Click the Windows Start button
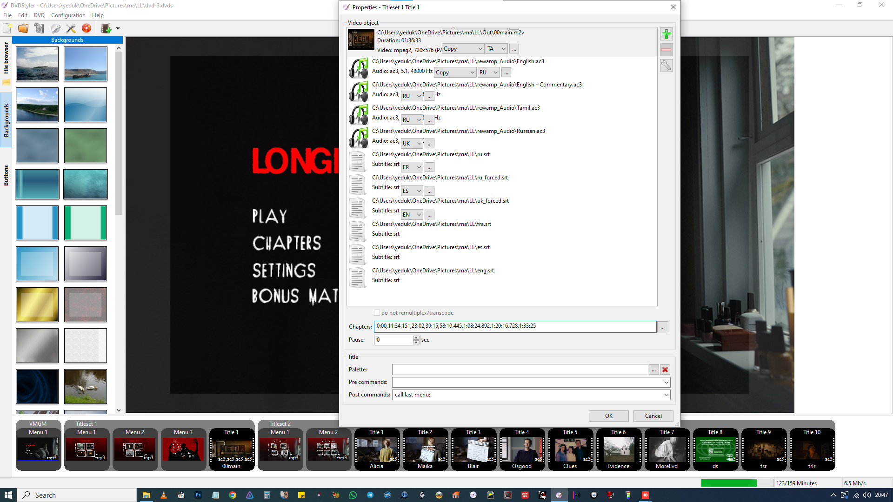The image size is (893, 502). point(8,495)
